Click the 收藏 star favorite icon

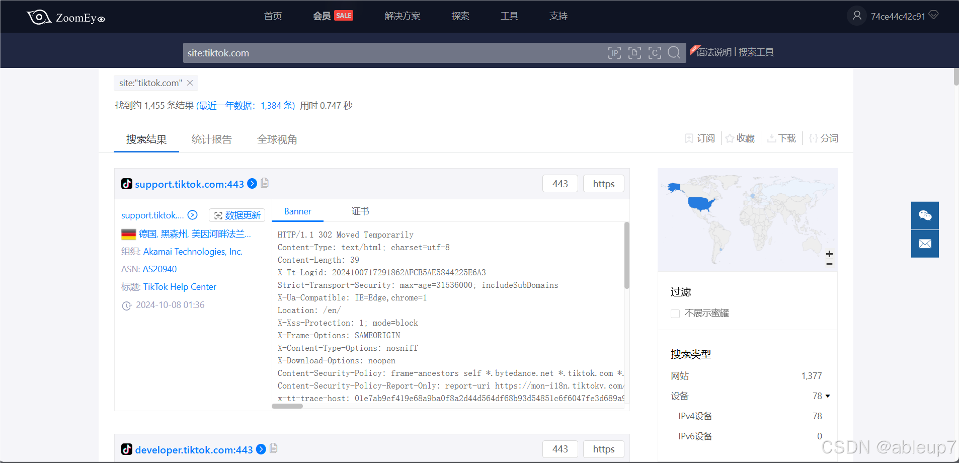tap(730, 138)
